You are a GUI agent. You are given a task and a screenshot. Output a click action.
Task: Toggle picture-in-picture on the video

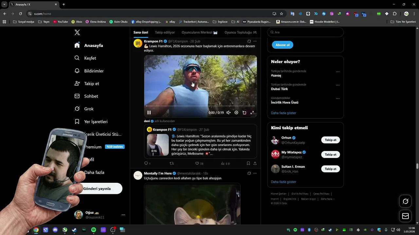click(x=244, y=113)
